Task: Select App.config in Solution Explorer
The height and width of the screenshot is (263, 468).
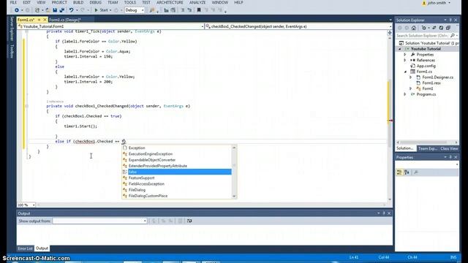Action: click(x=426, y=66)
